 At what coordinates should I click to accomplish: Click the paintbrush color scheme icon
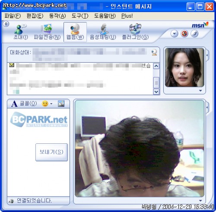pos(194,34)
